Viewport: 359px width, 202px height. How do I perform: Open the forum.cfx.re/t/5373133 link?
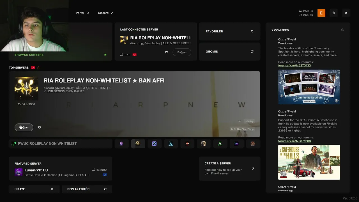pos(294,65)
